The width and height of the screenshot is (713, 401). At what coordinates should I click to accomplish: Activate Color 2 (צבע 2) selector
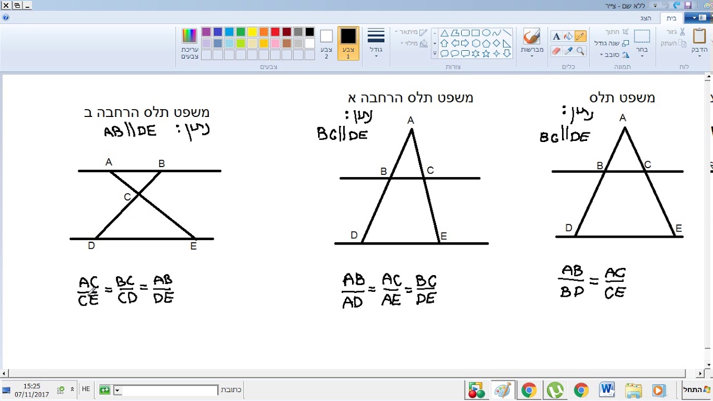pos(326,43)
